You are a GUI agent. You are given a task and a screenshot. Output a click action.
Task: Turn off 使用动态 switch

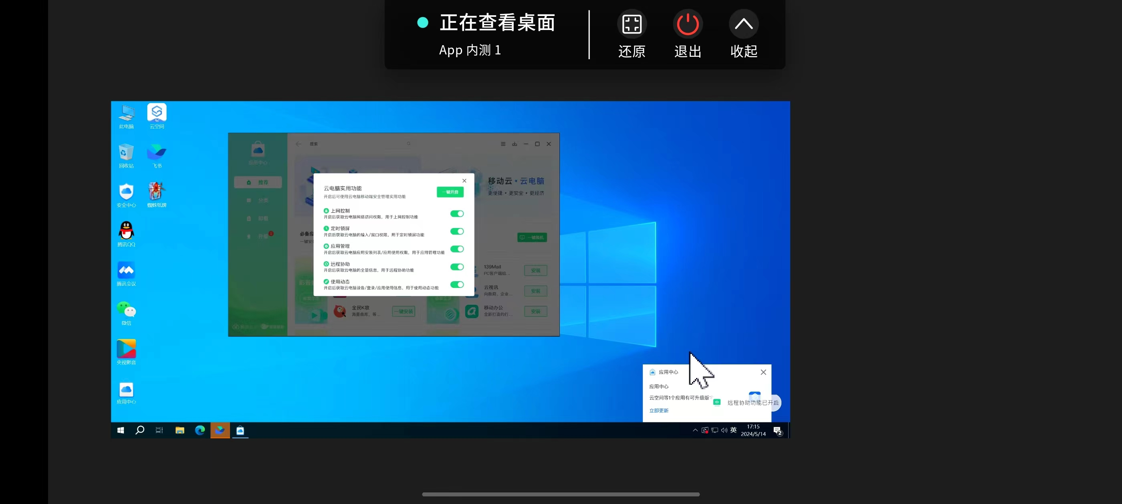pos(456,285)
